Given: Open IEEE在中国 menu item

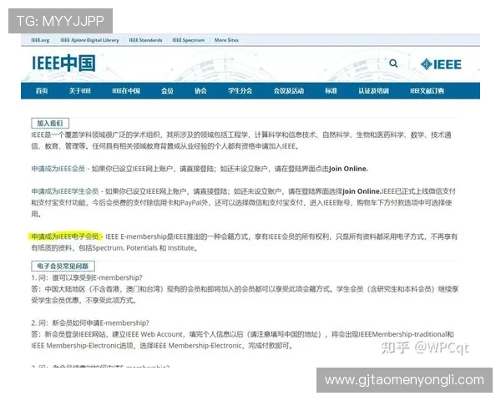Looking at the screenshot, I should tap(126, 91).
